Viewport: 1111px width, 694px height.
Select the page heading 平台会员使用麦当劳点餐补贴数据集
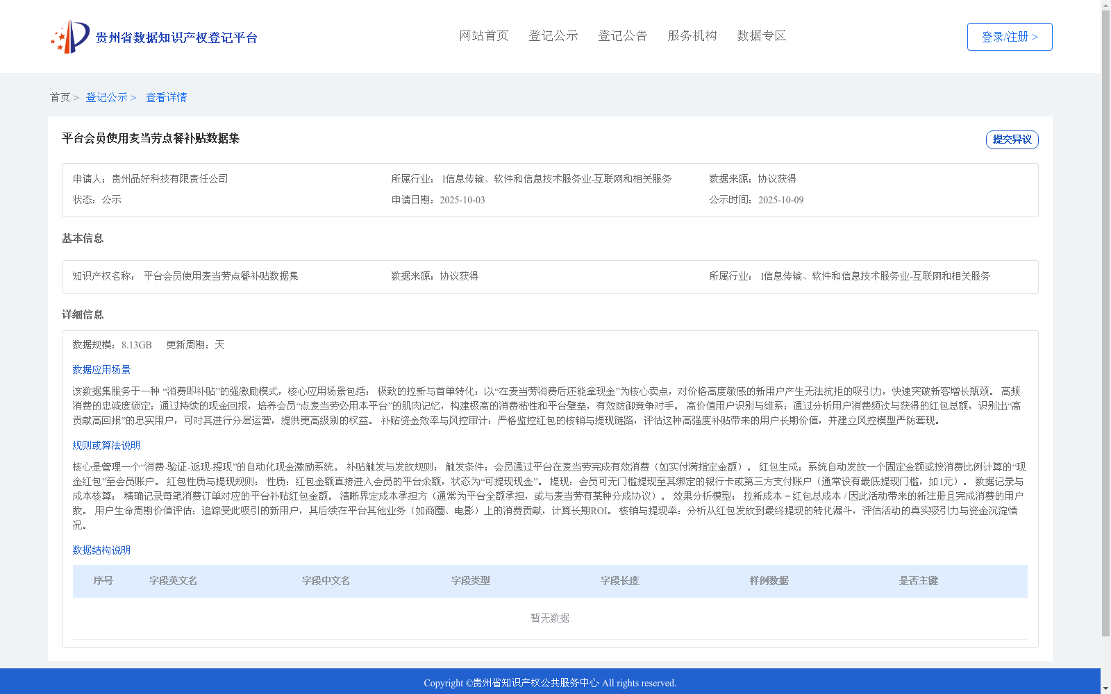pos(151,138)
